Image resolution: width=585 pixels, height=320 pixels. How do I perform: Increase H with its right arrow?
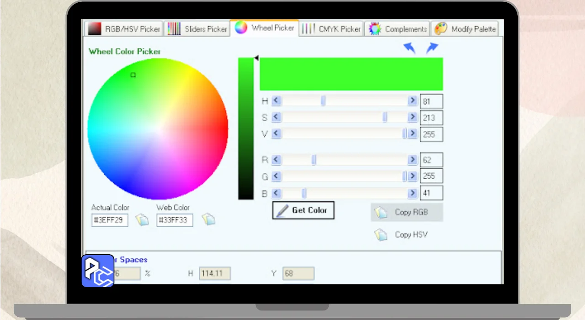point(413,101)
